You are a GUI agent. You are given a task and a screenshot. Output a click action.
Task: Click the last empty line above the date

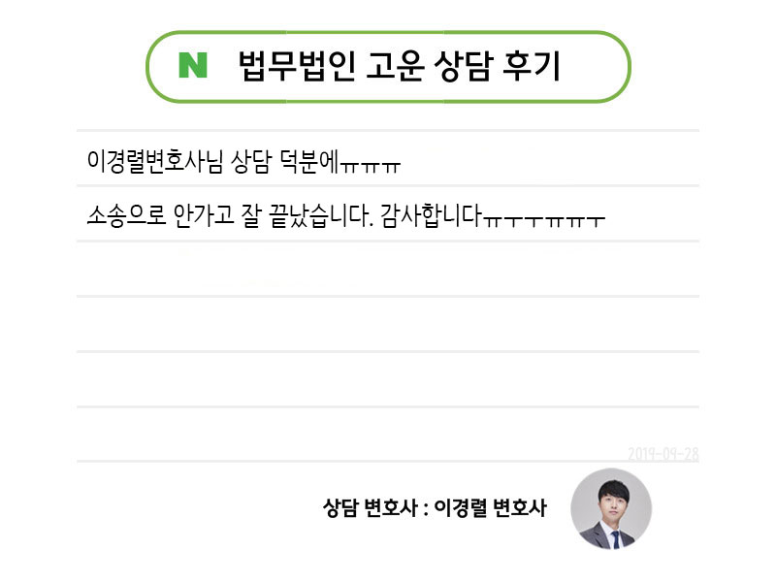point(388,434)
